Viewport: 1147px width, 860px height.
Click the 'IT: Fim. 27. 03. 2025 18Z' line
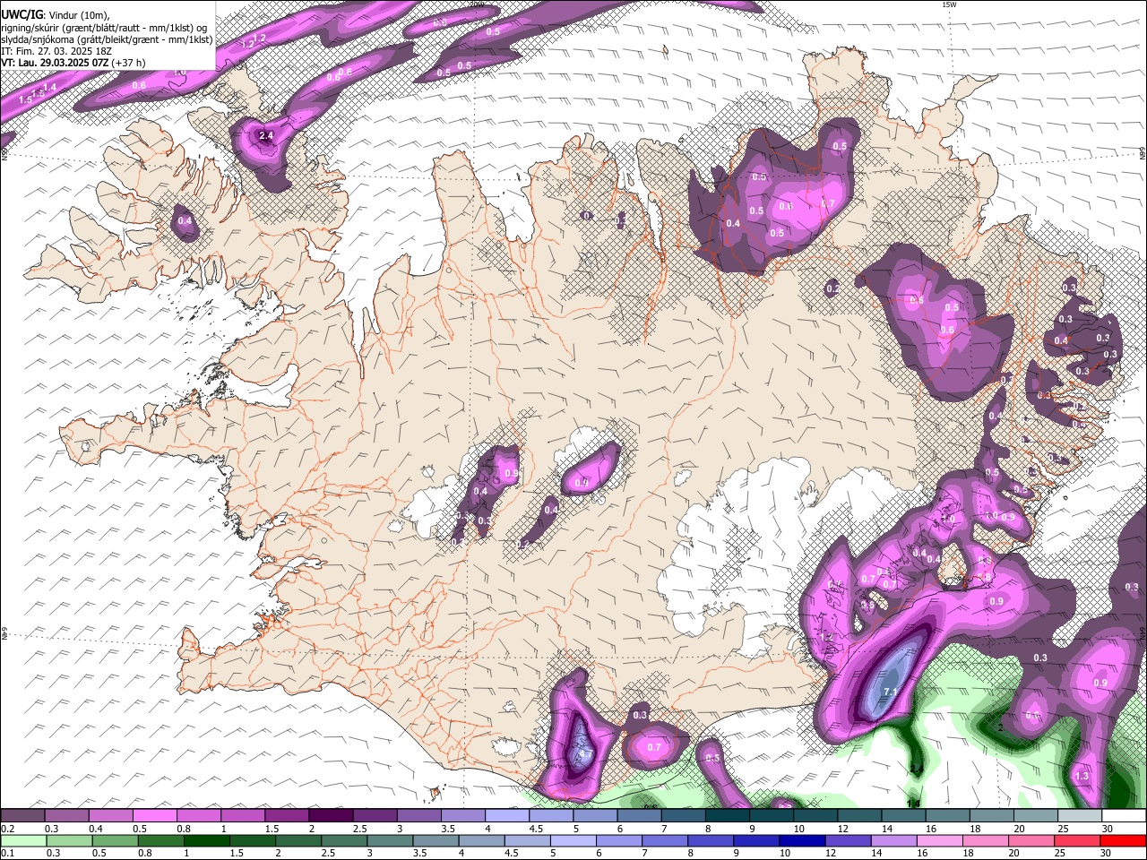pyautogui.click(x=57, y=51)
